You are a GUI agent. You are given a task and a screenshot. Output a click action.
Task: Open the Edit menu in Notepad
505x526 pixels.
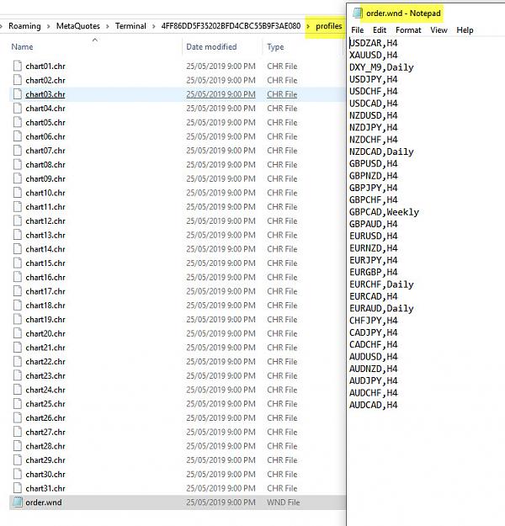click(380, 30)
